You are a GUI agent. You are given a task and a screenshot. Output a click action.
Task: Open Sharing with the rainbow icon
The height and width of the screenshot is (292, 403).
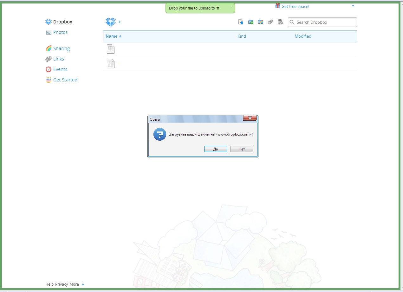pos(58,48)
